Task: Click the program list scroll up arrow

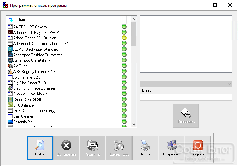Action: [x=134, y=19]
